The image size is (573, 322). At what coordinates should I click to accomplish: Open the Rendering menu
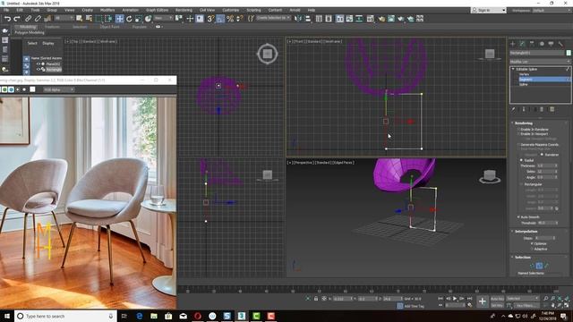pyautogui.click(x=184, y=10)
